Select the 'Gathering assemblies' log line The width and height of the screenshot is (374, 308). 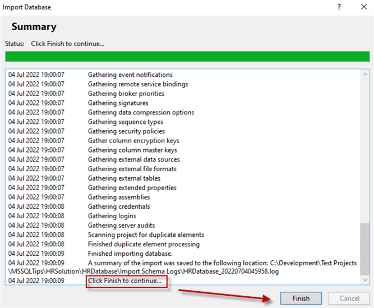119,197
